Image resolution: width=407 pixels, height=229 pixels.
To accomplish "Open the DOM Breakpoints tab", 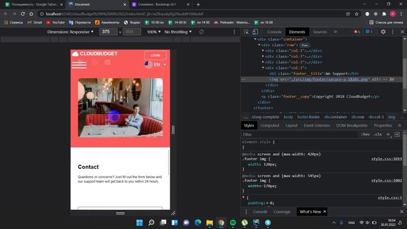I will tap(352, 125).
